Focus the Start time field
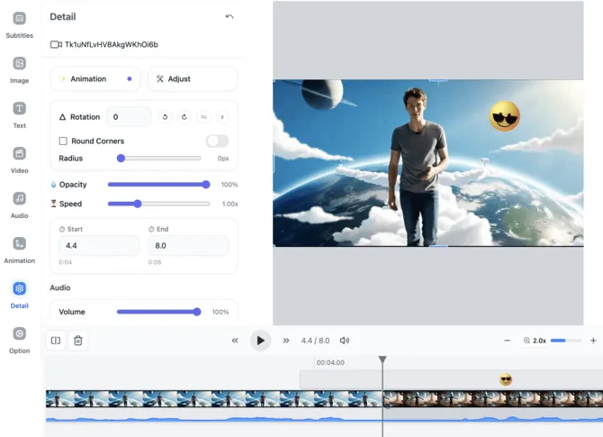This screenshot has height=437, width=603. point(99,246)
